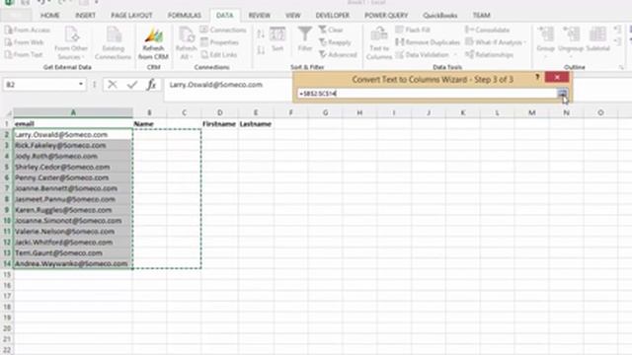Click cell with Larry.Oswald@Someco.com
632x355 pixels.
(73, 134)
